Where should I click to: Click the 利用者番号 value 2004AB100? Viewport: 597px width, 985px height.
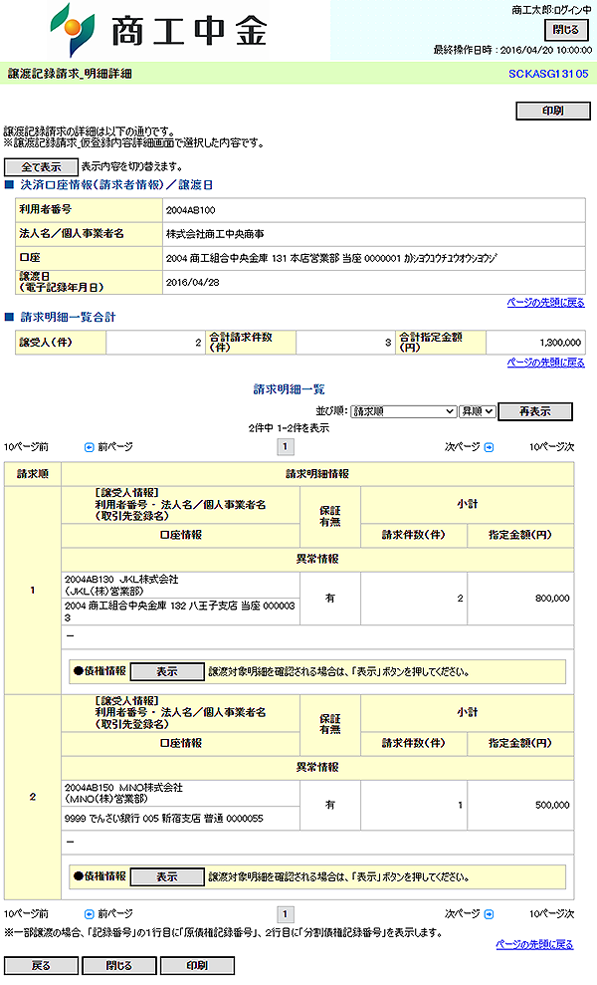pos(191,210)
